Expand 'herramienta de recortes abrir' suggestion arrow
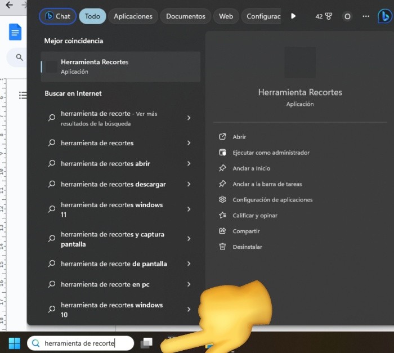This screenshot has width=394, height=353. point(189,164)
